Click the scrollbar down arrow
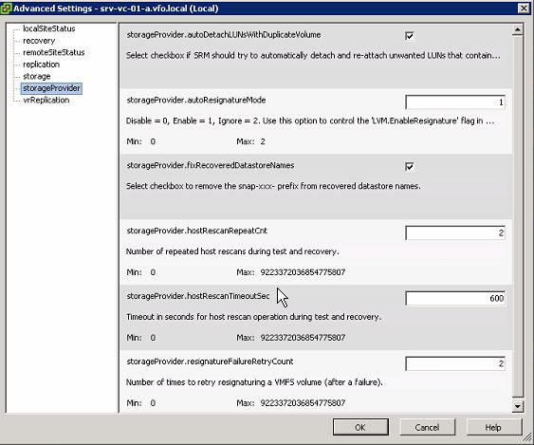 coord(518,405)
